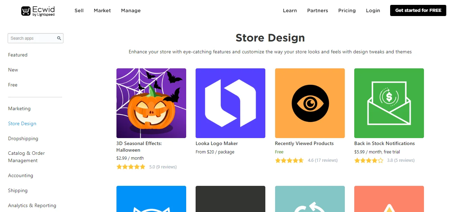Select Catalog & Order Management category
The image size is (455, 212).
click(x=26, y=157)
